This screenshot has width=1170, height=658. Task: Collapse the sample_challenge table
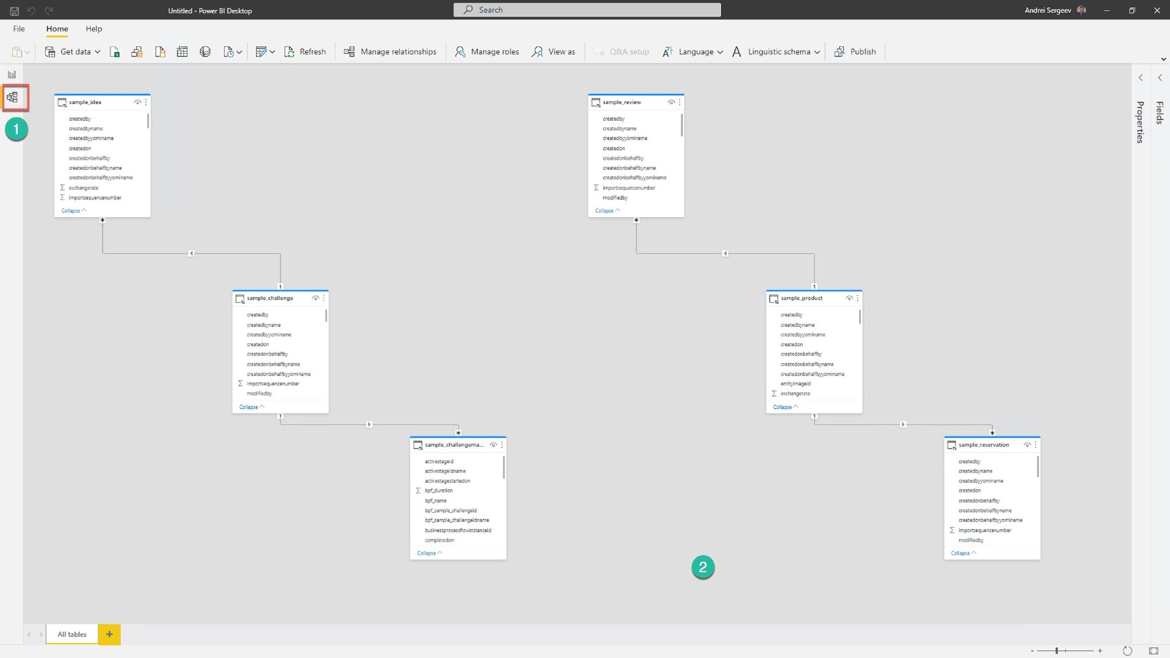point(252,407)
